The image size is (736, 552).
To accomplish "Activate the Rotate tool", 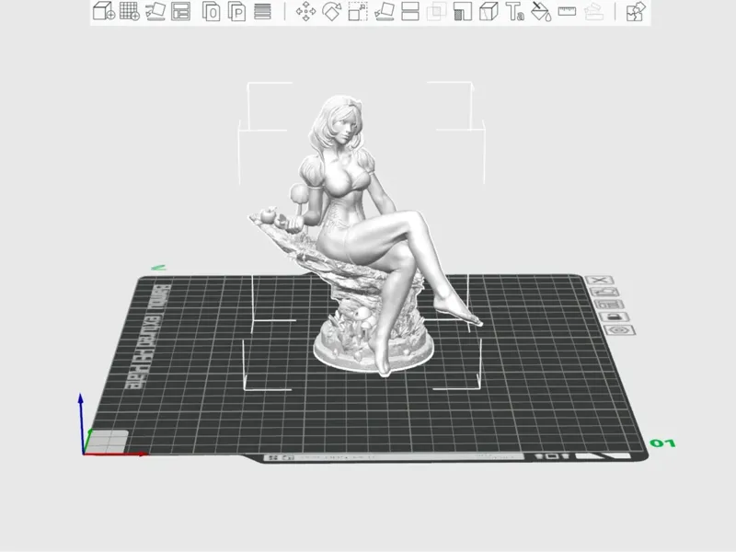I will click(332, 11).
